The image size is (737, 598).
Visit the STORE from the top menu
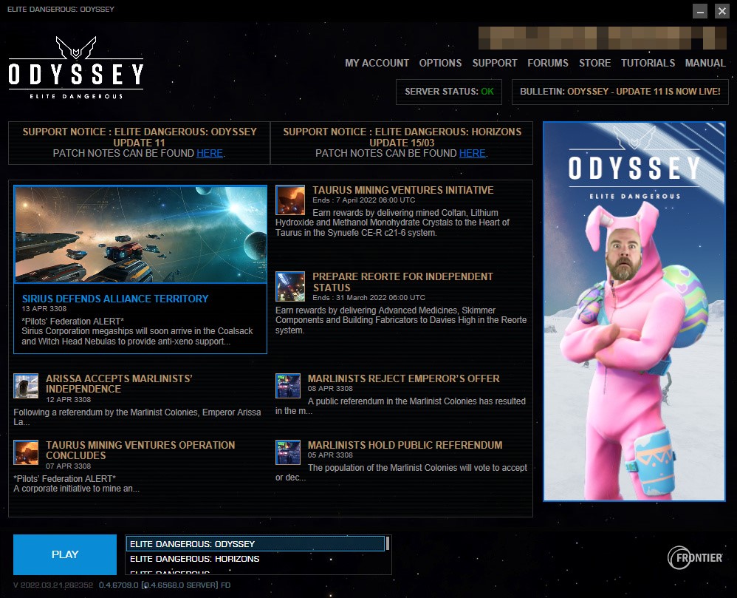594,63
